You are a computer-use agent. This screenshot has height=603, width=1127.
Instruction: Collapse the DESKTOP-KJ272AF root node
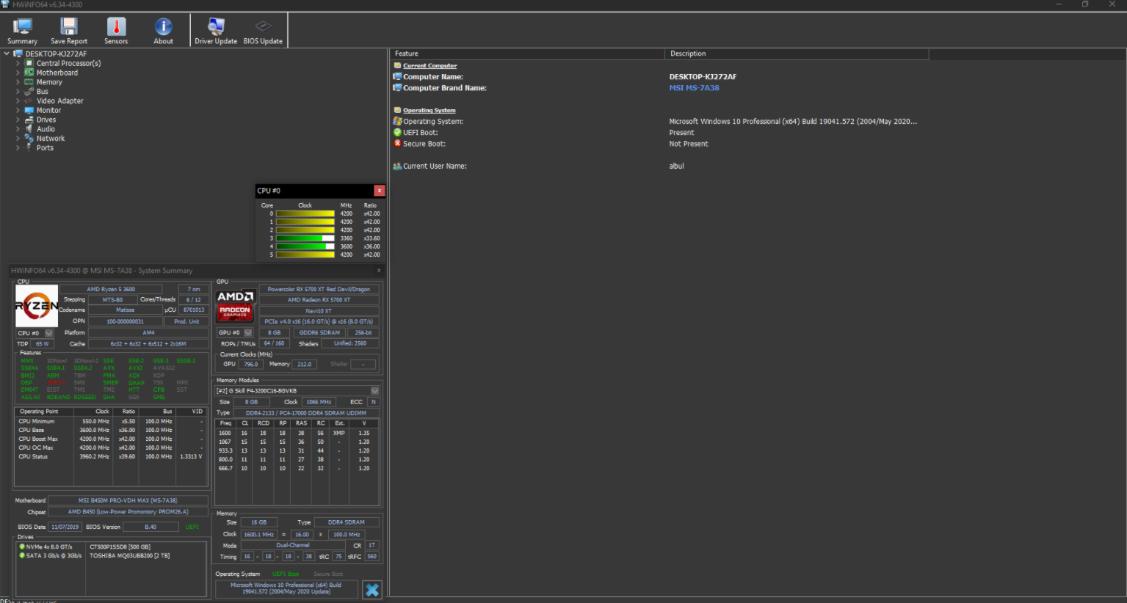tap(7, 54)
